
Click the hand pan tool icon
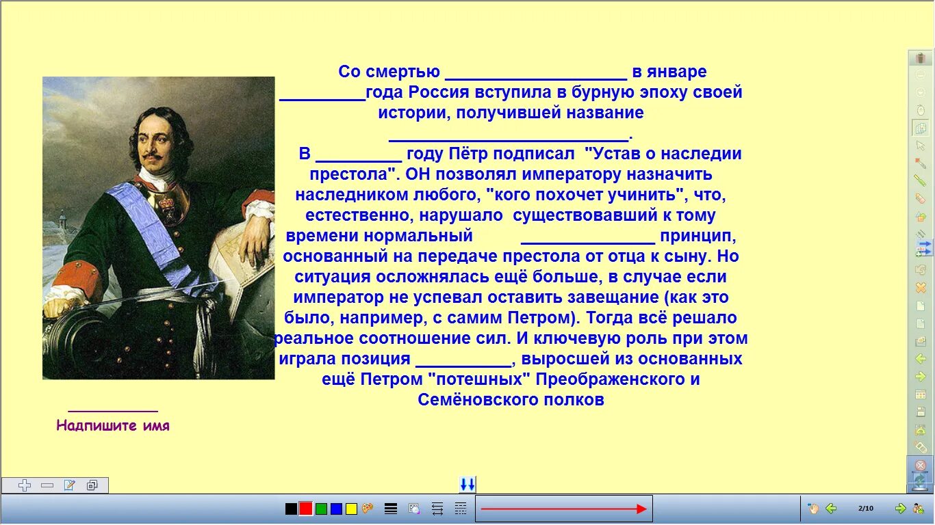pyautogui.click(x=813, y=509)
